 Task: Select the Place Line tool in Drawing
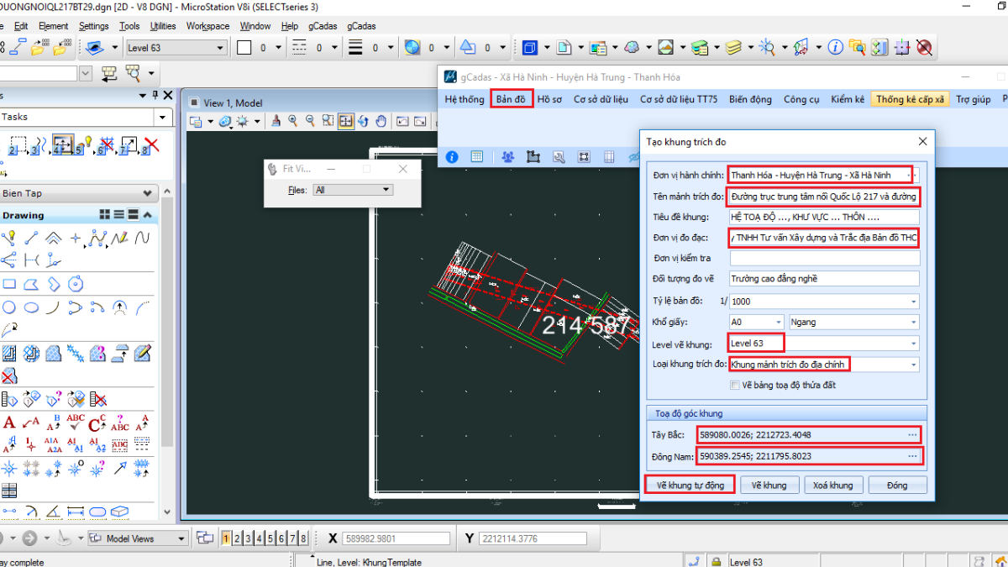pos(31,239)
